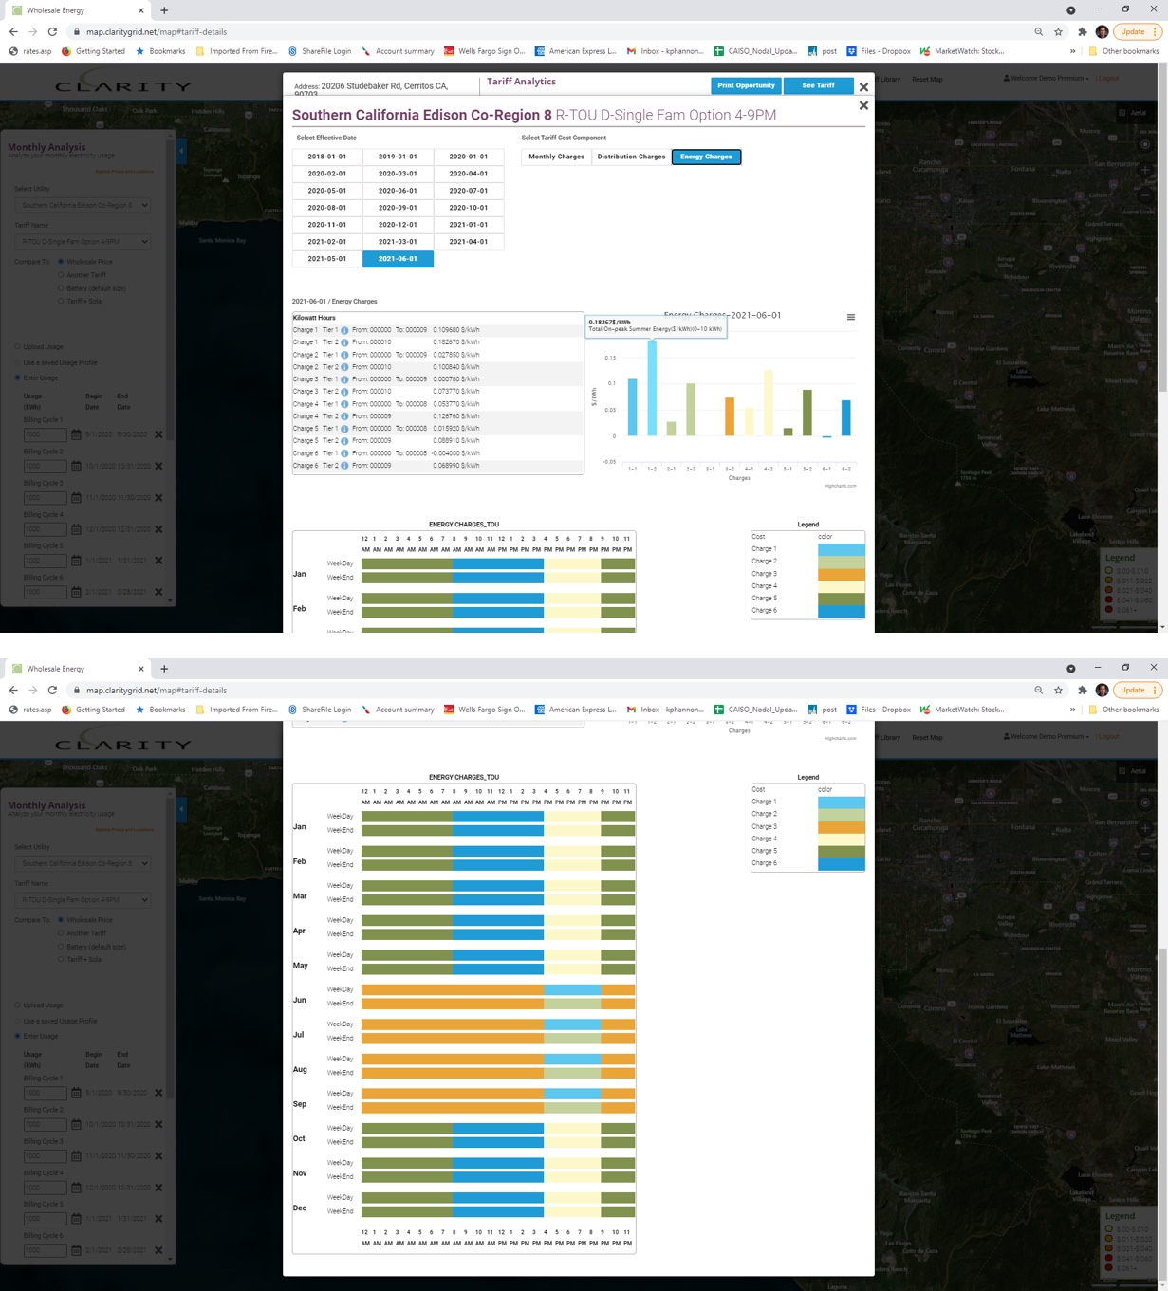Choose Upload Usage radio in bottom window
Viewport: 1168px width, 1291px height.
17,1005
